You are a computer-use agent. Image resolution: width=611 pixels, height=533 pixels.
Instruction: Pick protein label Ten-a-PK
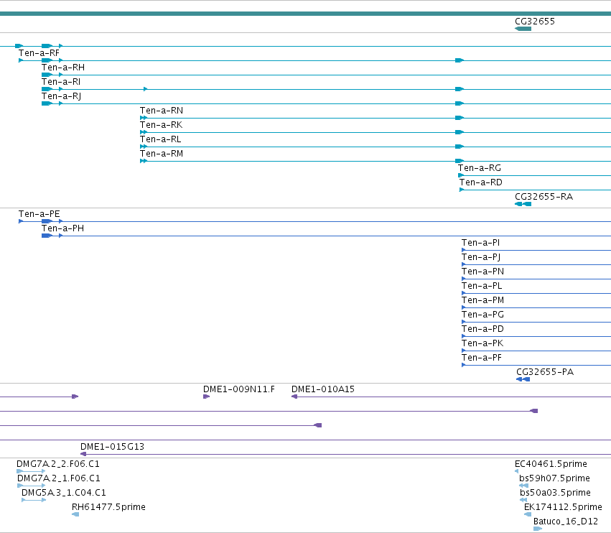[482, 344]
